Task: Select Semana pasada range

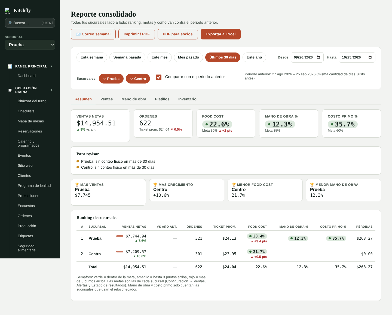Action: point(127,57)
